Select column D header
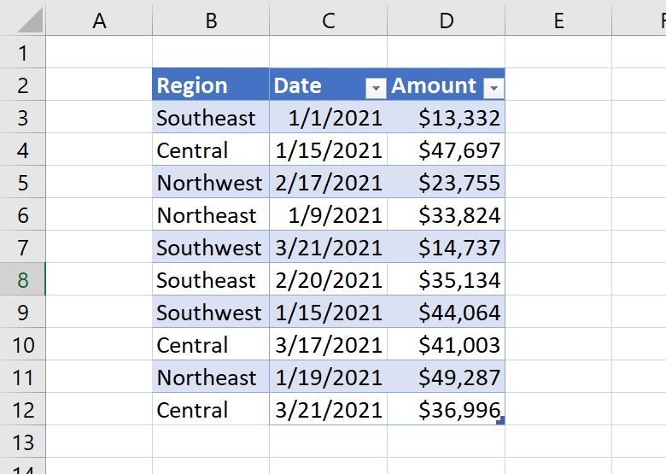Image resolution: width=666 pixels, height=474 pixels. tap(446, 20)
